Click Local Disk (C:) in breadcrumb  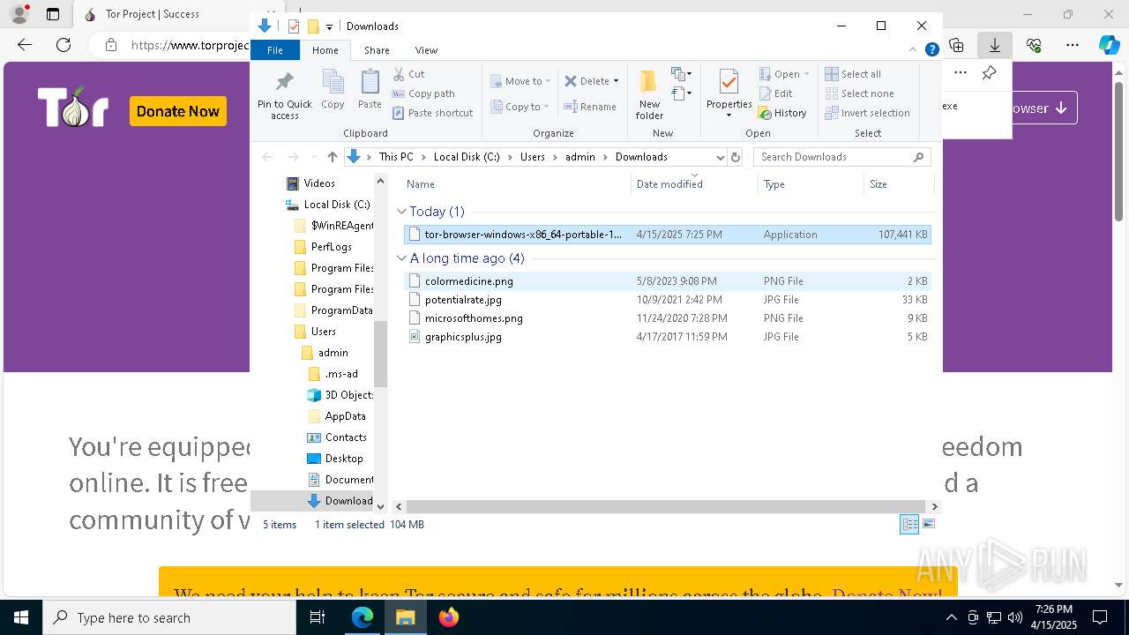(x=467, y=157)
